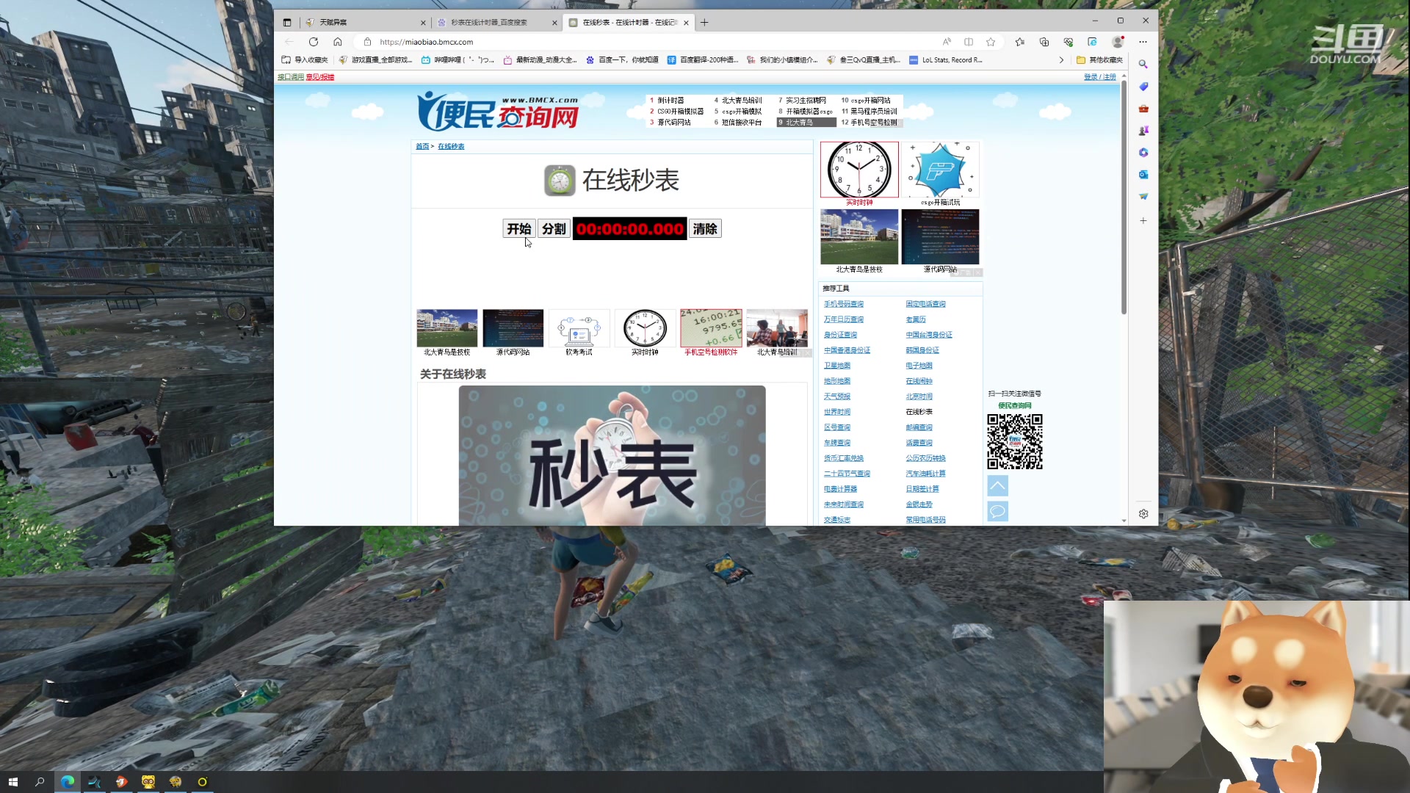Open the Tools toolbox icon in sidebar

(x=1143, y=109)
